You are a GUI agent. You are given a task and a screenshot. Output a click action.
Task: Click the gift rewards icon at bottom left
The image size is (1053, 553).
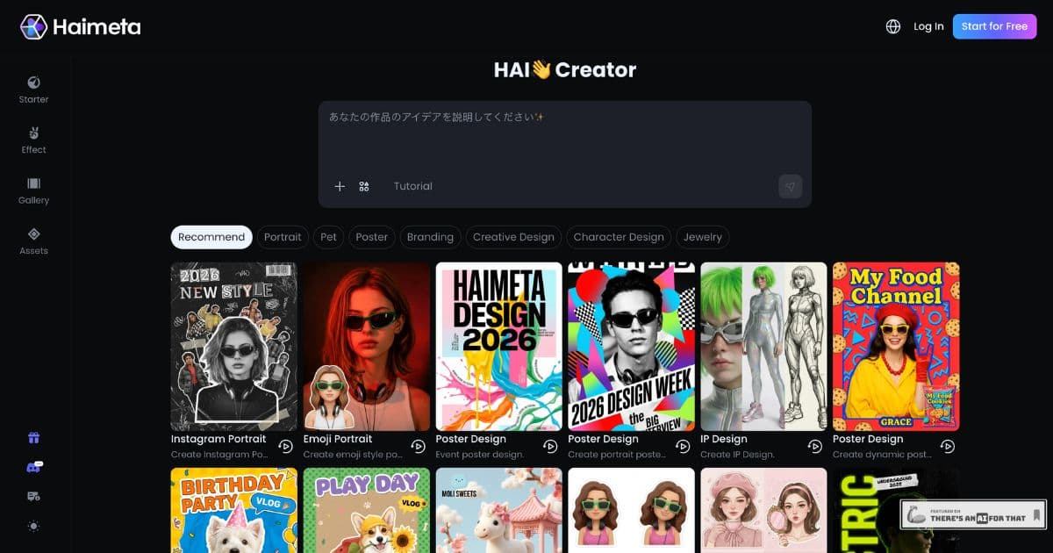click(32, 437)
